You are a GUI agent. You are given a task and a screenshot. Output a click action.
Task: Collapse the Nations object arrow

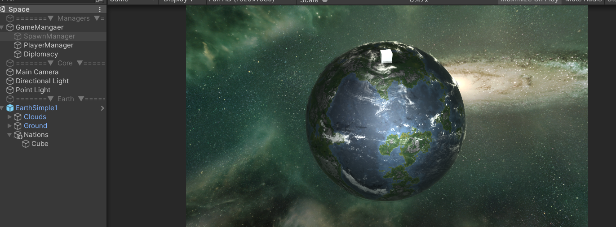point(10,135)
